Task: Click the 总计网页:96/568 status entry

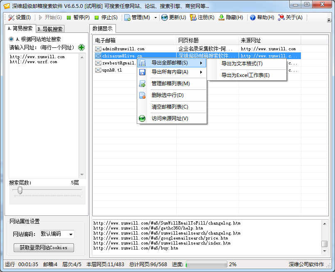Action: pos(148,265)
